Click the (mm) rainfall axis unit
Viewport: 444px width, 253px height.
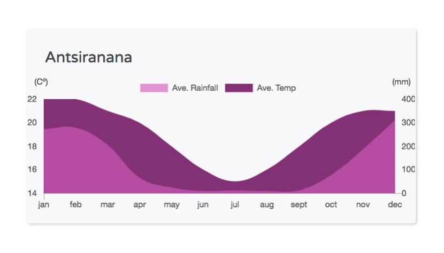tap(401, 82)
